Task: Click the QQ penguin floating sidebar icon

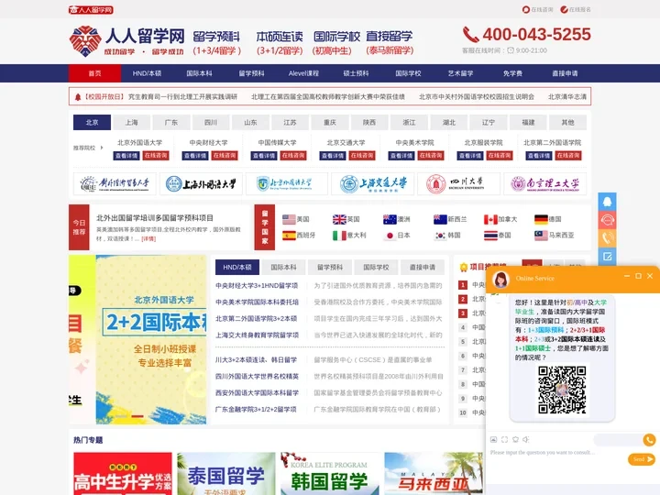Action: (607, 202)
